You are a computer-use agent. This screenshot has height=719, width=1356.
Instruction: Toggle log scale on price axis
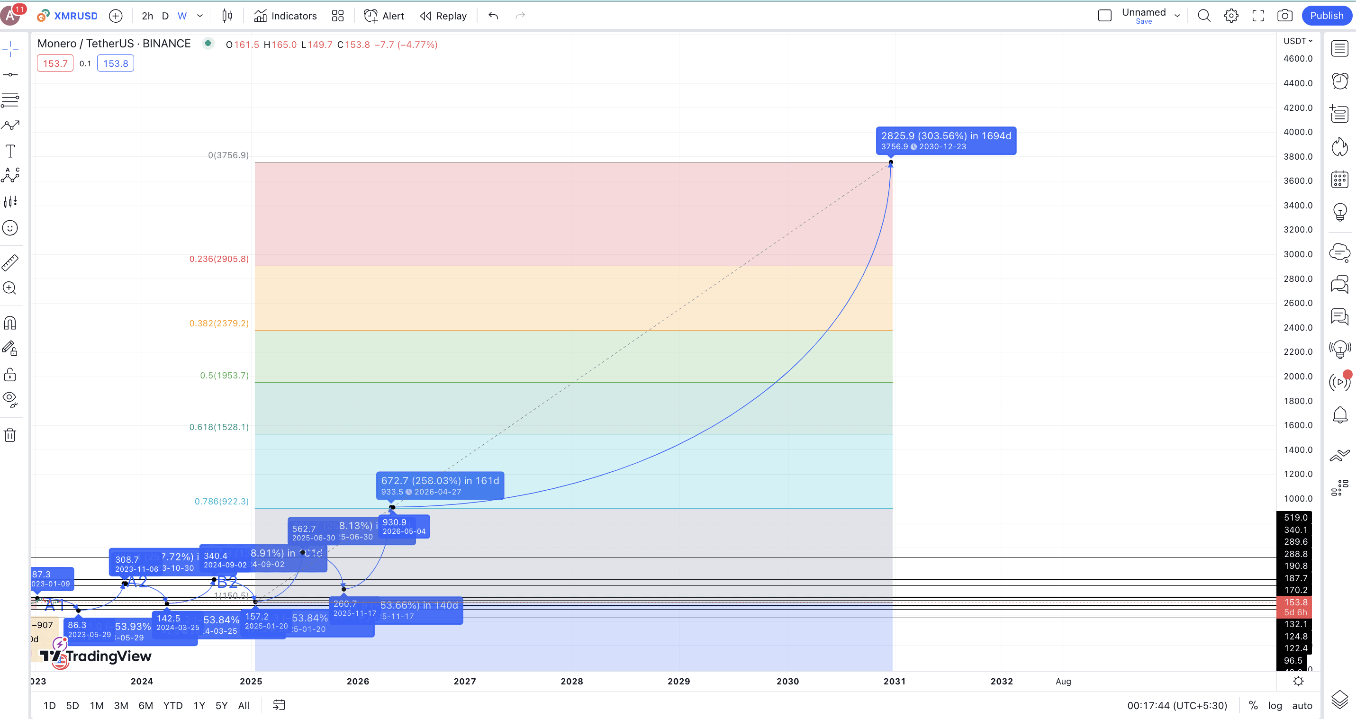click(x=1275, y=705)
